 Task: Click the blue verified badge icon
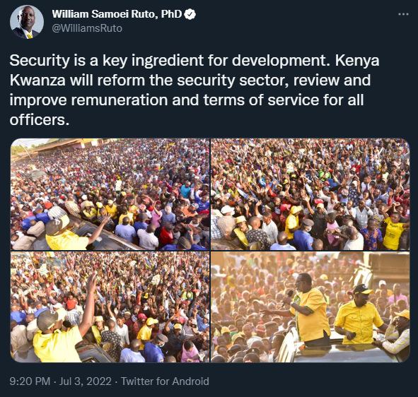pos(190,14)
